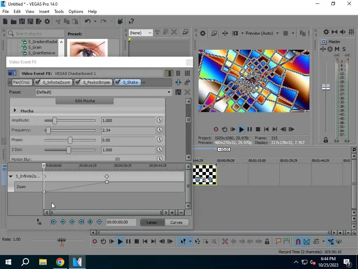
Task: Click the preview on external monitor icon
Action: pos(214,33)
